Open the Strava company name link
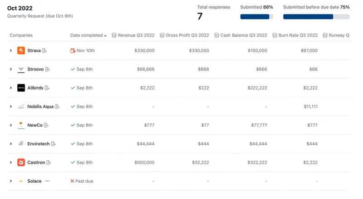The image size is (363, 199). tap(34, 50)
